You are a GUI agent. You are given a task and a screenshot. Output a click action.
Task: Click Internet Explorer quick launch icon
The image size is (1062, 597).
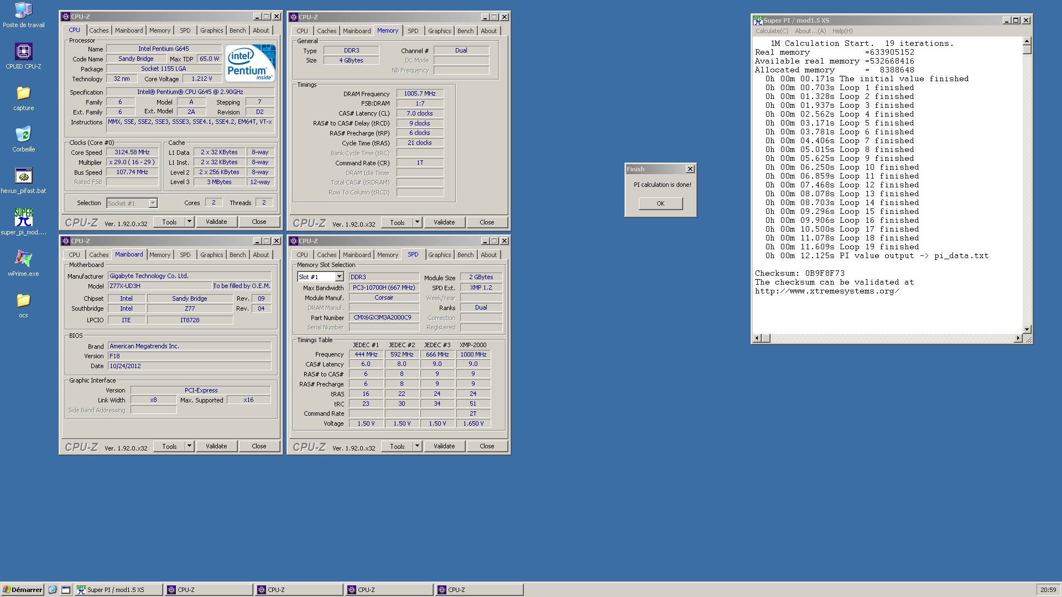(53, 590)
